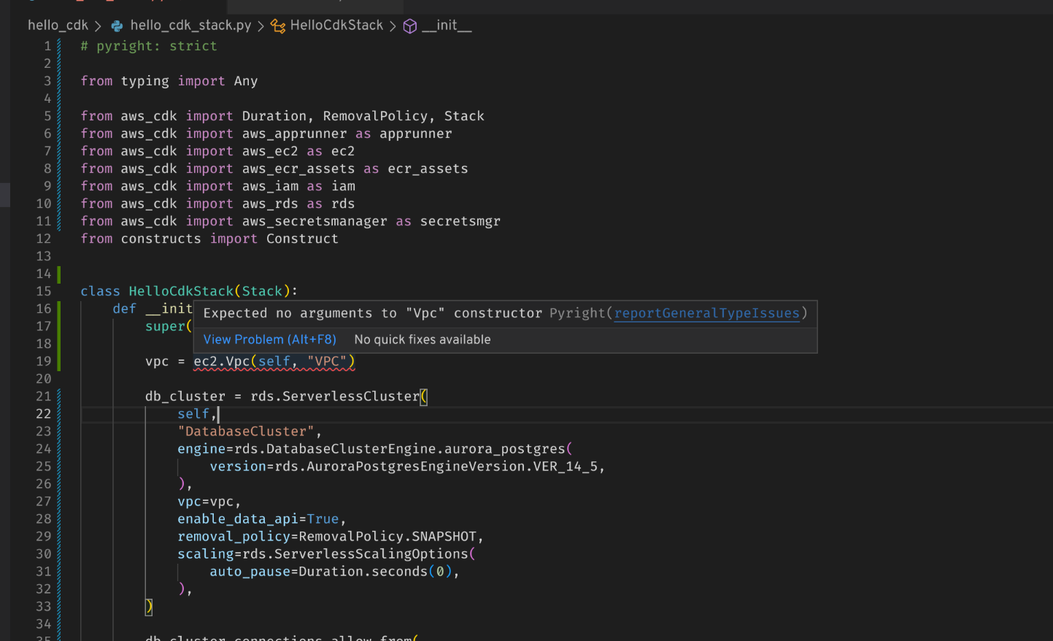
Task: Select the hello_cdk_stack.py breadcrumb item
Action: pyautogui.click(x=190, y=25)
